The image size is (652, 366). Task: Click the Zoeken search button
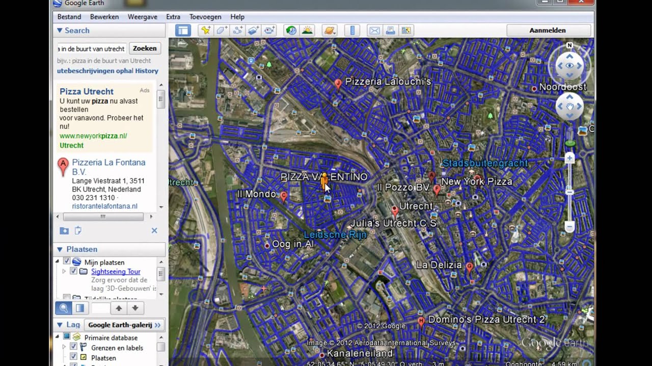click(145, 48)
